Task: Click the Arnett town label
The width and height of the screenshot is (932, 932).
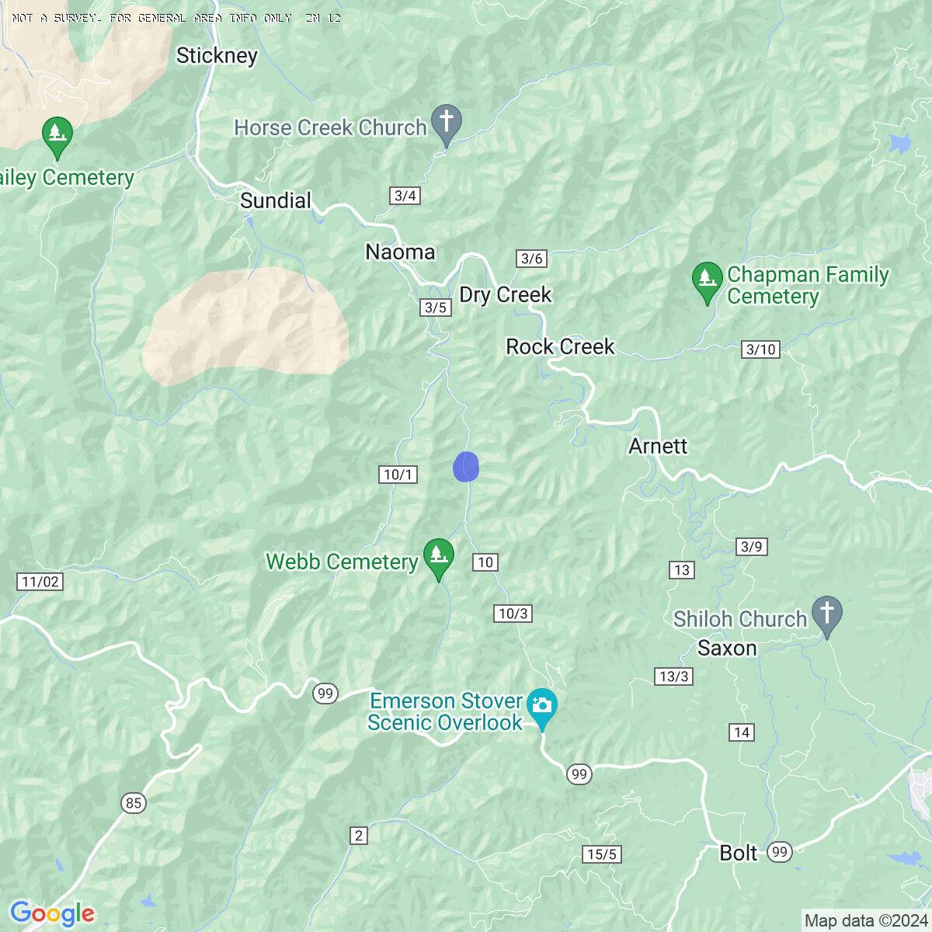Action: coord(658,446)
